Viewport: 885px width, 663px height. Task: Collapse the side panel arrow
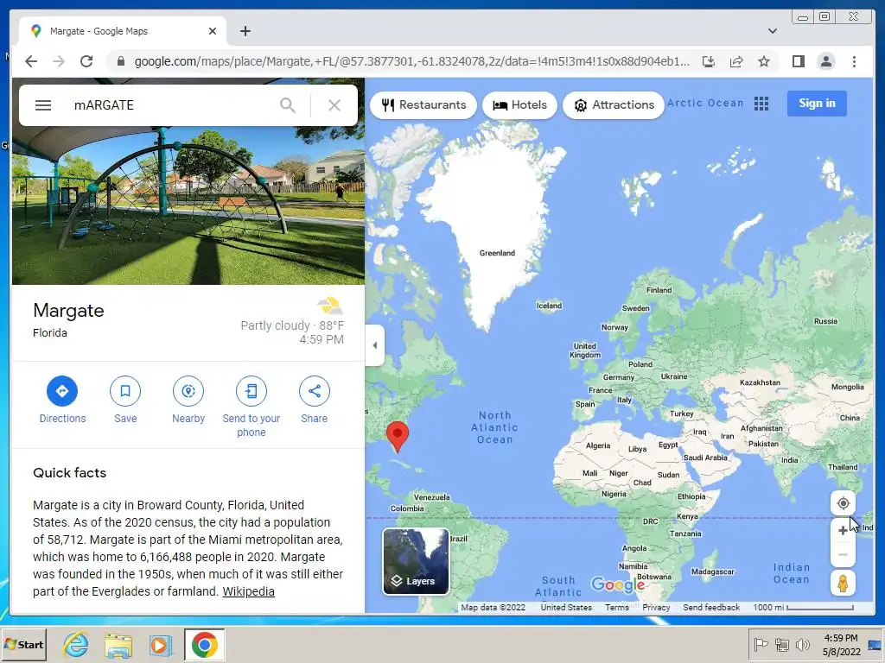tap(375, 345)
